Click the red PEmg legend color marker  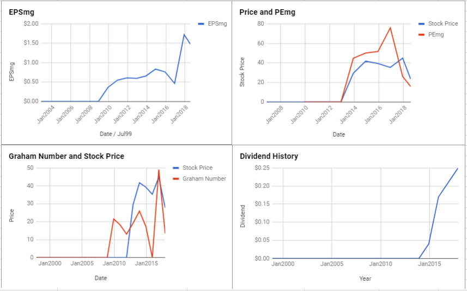[x=421, y=35]
